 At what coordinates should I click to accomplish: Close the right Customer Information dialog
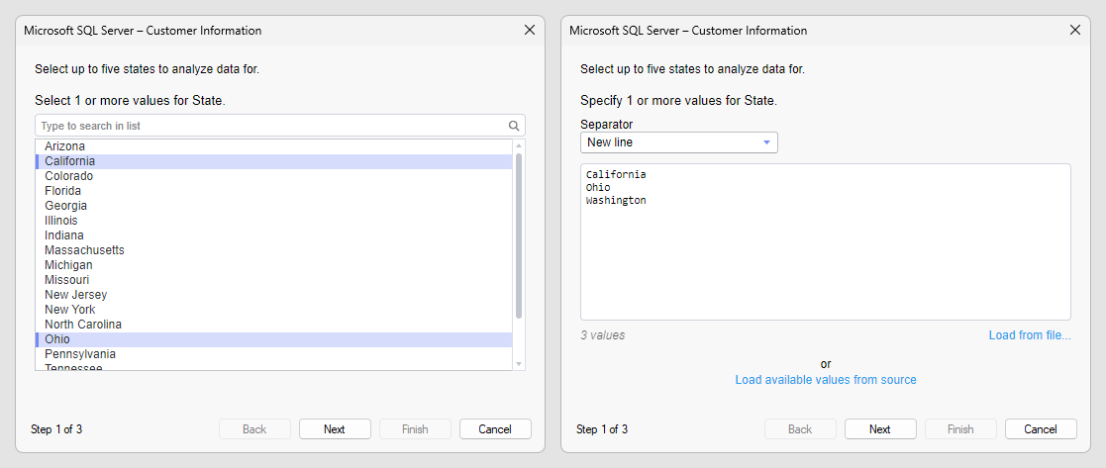[x=1075, y=31]
